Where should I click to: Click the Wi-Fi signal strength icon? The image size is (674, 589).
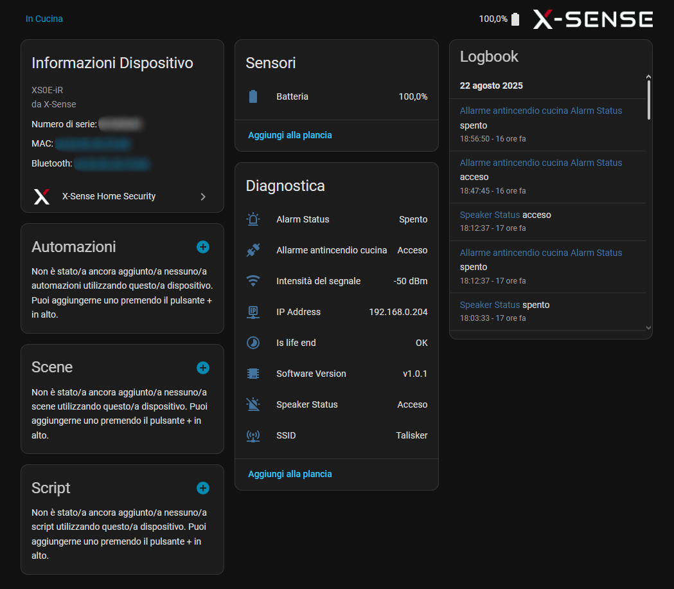click(253, 281)
